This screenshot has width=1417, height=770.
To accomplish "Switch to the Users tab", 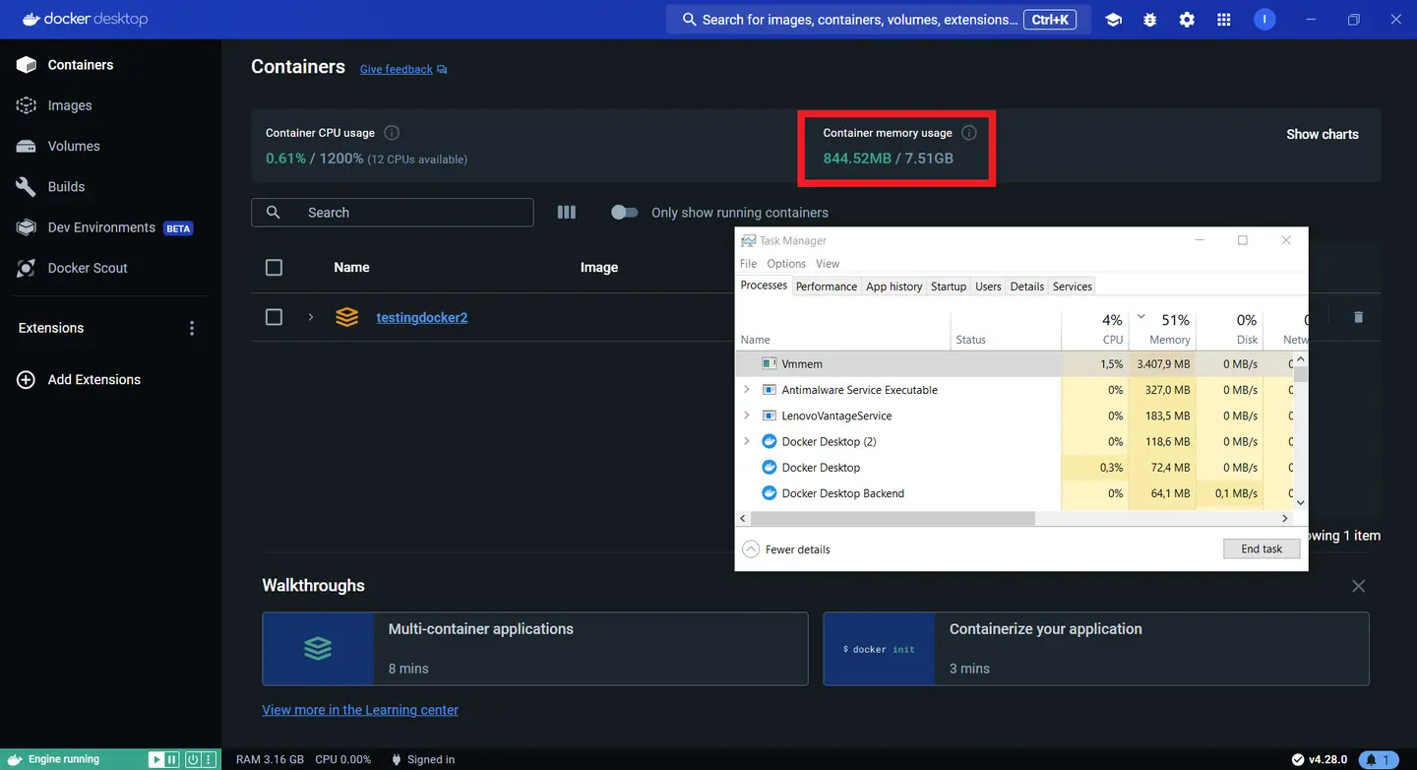I will tap(988, 287).
